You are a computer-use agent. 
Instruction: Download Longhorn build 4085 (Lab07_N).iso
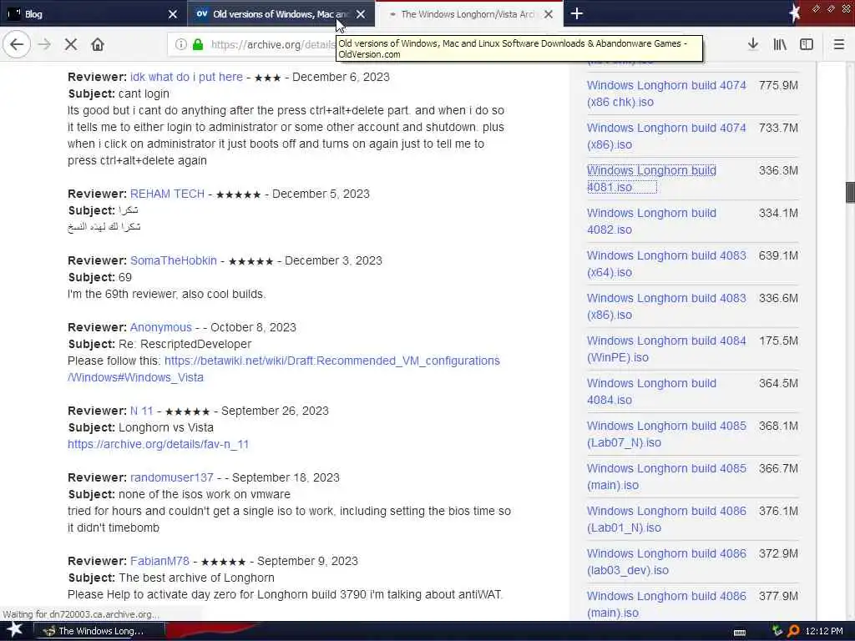point(666,433)
